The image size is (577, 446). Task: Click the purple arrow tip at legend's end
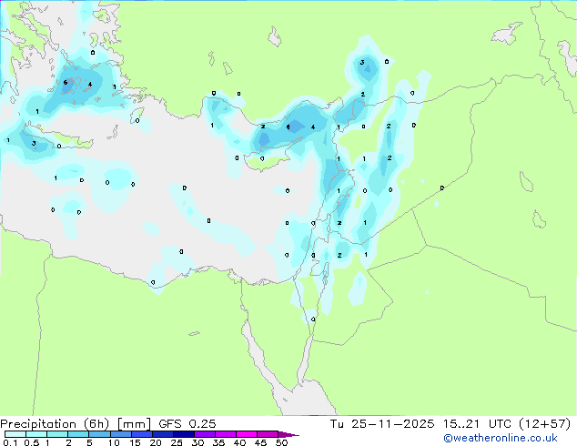point(288,434)
